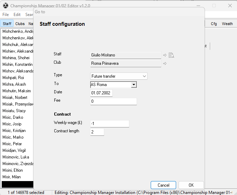This screenshot has height=195, width=237.
Task: Click the Editing path status bar text
Action: pyautogui.click(x=143, y=193)
